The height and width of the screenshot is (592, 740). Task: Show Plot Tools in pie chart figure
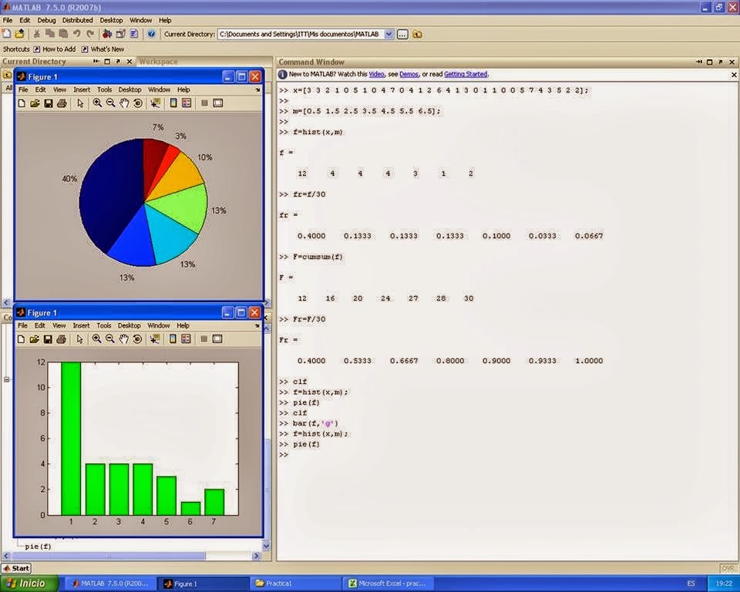[x=218, y=103]
